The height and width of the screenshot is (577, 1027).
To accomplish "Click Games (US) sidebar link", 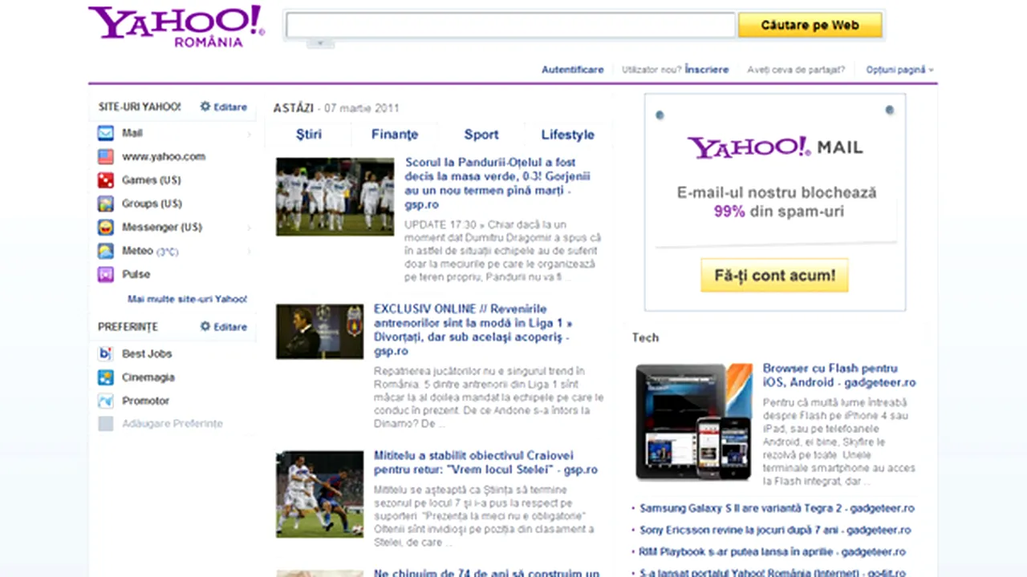I will (152, 180).
